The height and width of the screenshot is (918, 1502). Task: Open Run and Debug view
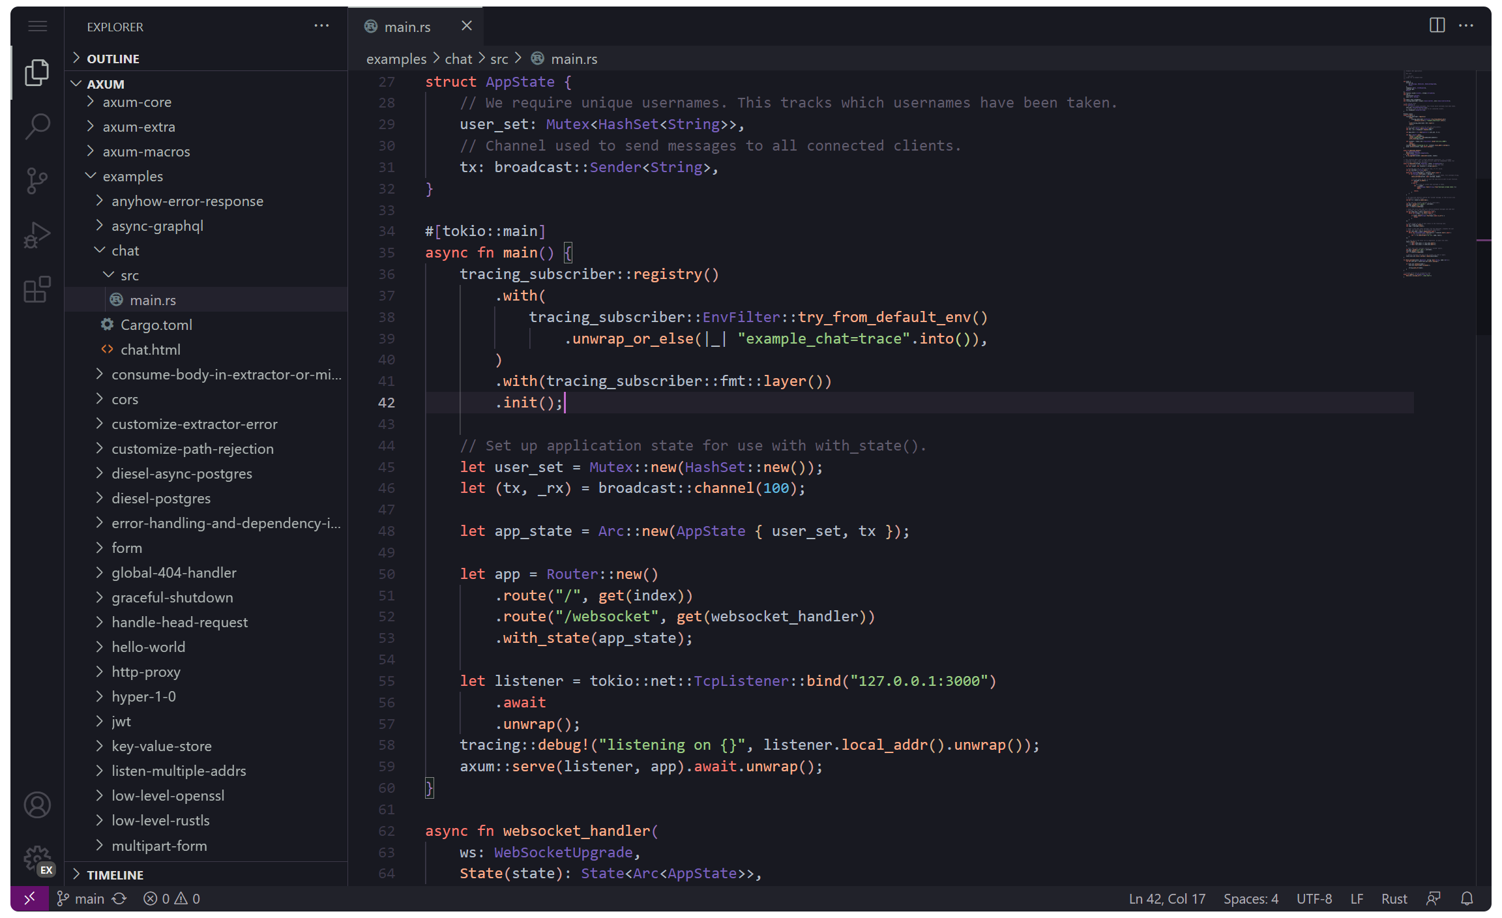pos(37,235)
